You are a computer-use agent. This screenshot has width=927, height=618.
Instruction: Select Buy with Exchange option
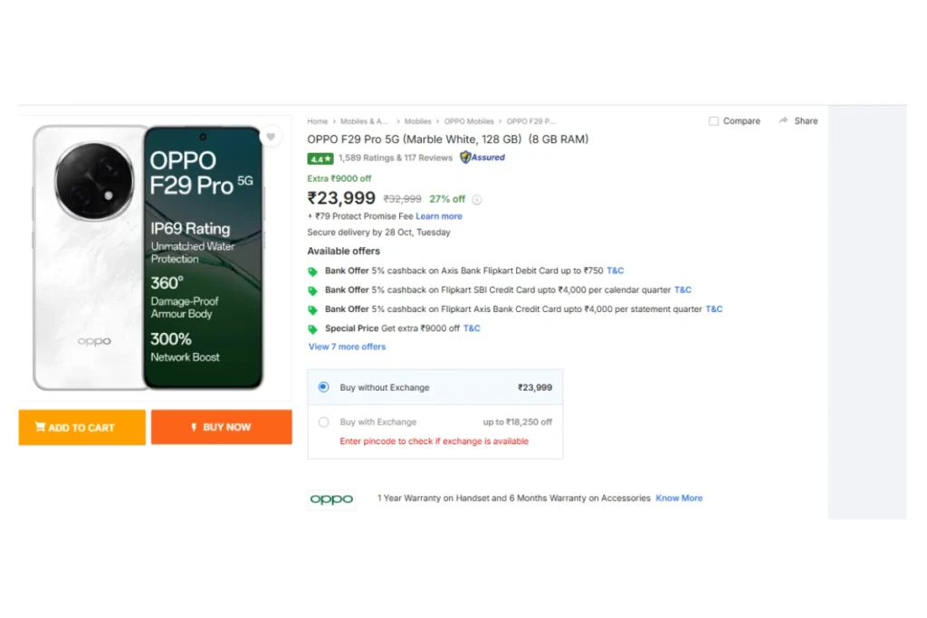323,422
